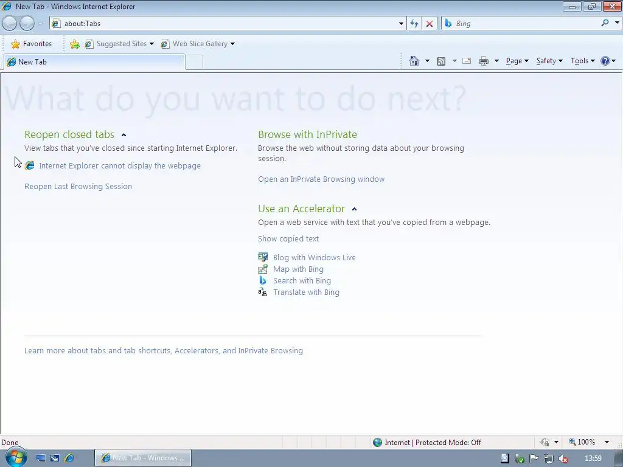Click the Action Center flag tray icon

(x=534, y=458)
